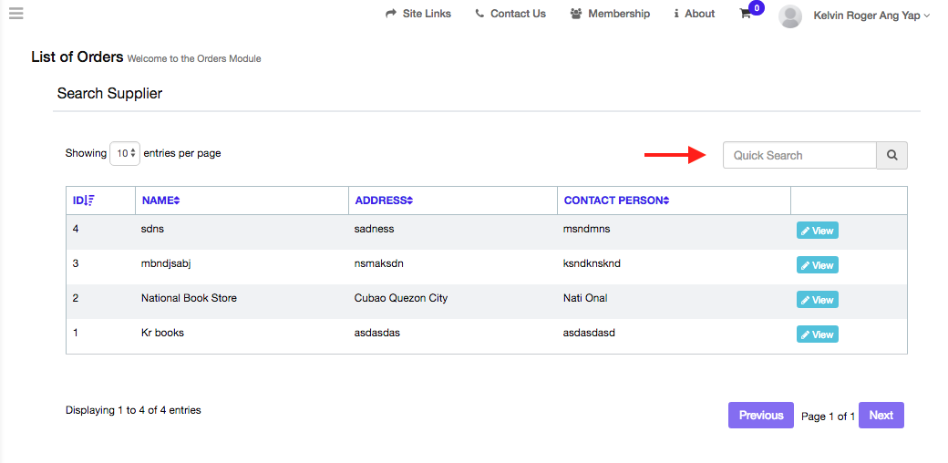Click the shopping cart icon
Screen dimensions: 948x463
tap(746, 14)
